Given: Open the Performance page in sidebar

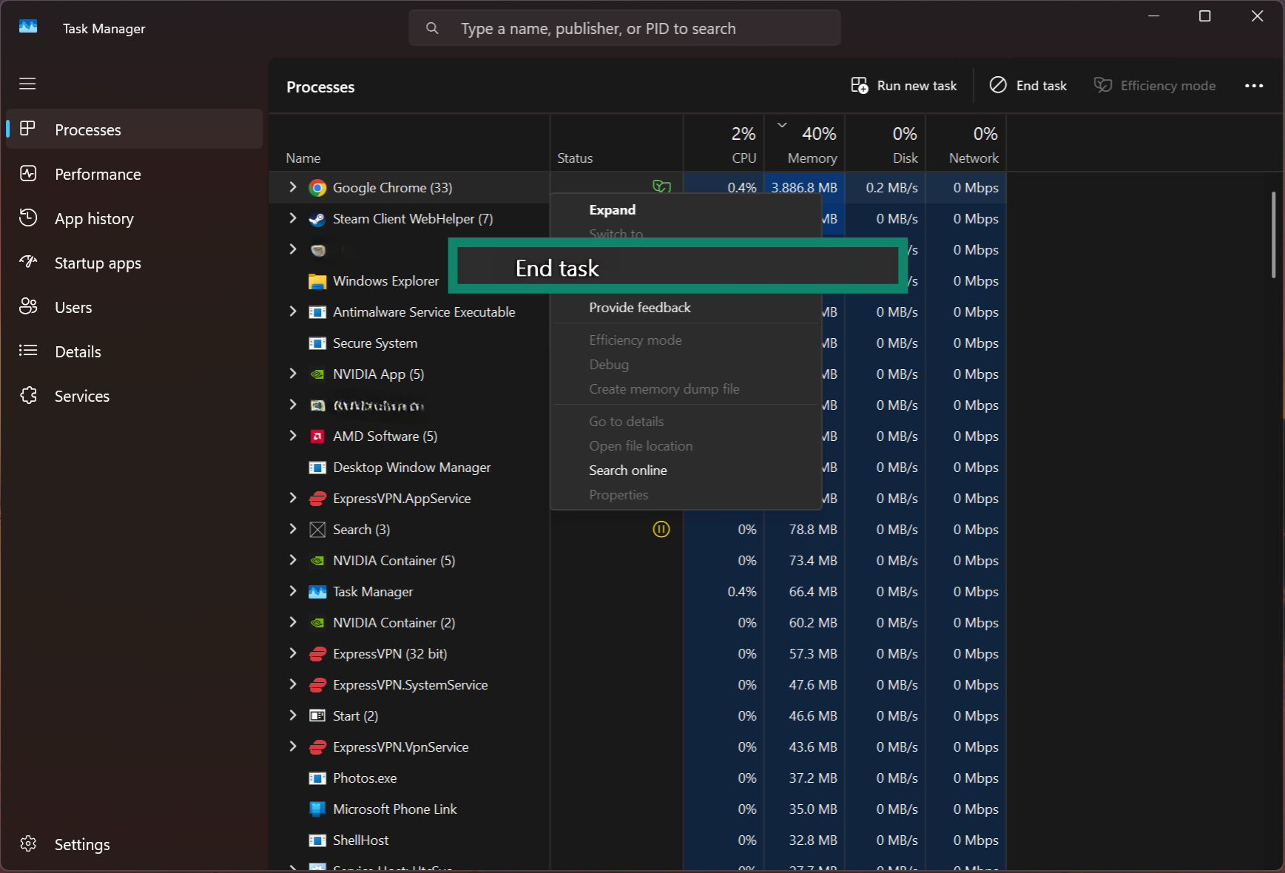Looking at the screenshot, I should coord(97,174).
